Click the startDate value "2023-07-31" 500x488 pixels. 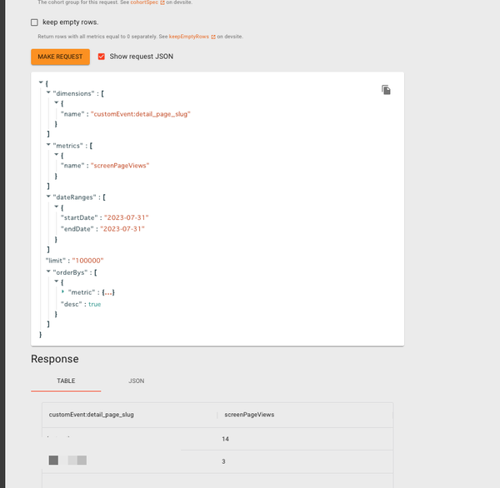pyautogui.click(x=127, y=217)
